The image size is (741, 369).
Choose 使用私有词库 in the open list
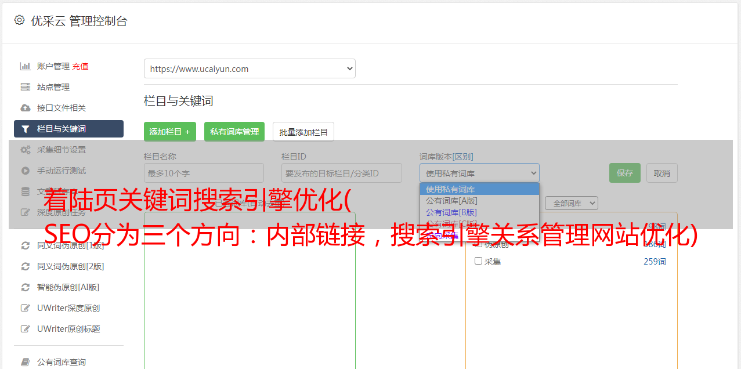(x=479, y=189)
